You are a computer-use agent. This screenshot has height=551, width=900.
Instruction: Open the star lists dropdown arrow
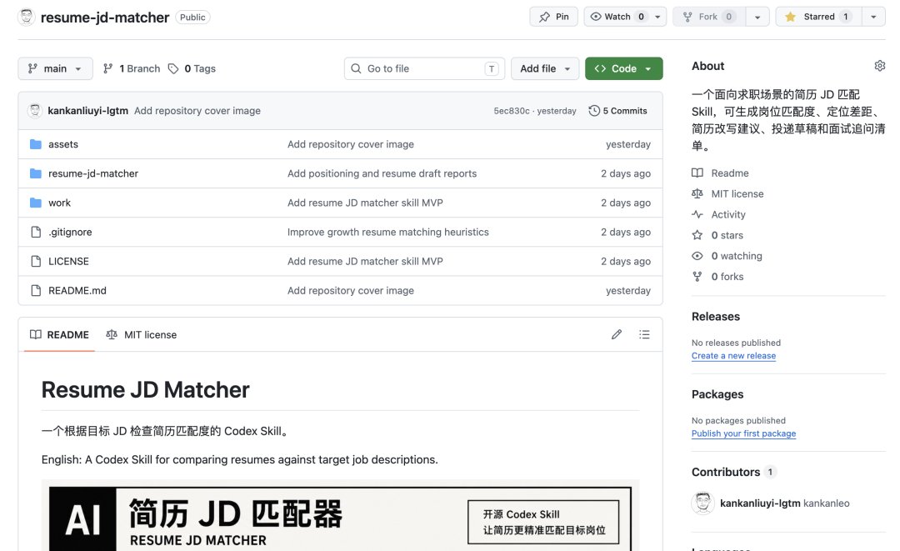coord(873,17)
